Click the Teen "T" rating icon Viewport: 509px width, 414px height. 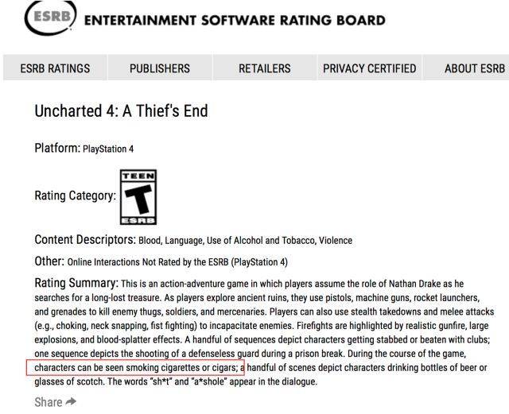coord(138,196)
